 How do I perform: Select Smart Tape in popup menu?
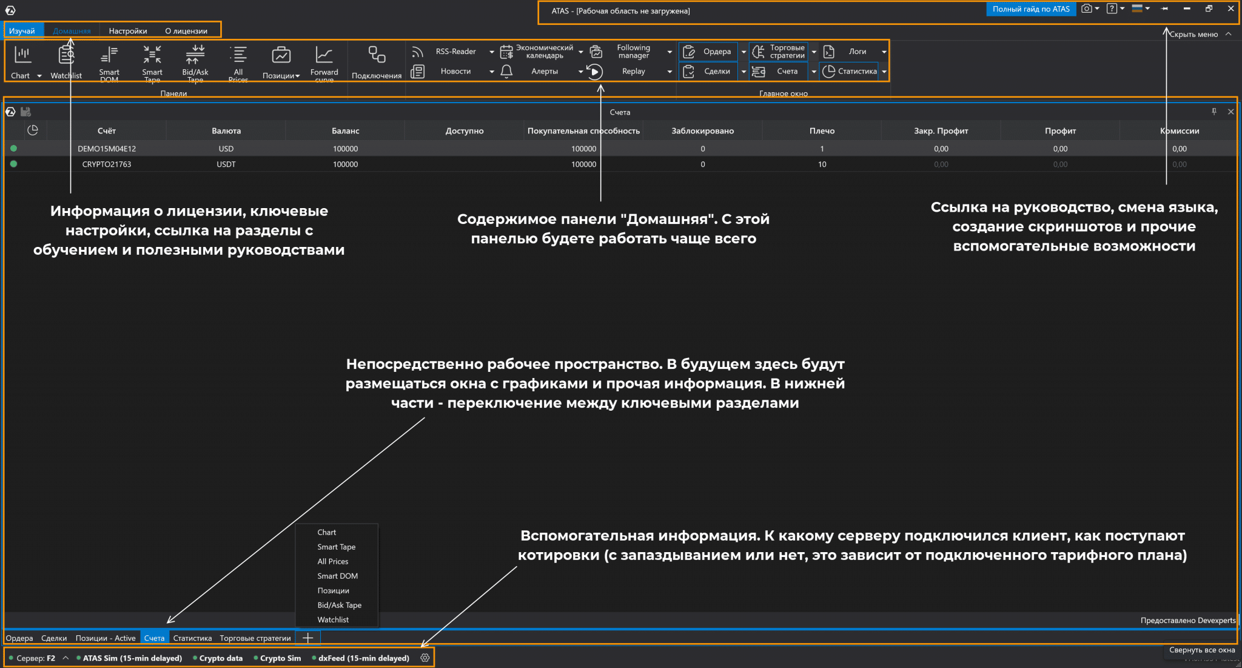tap(336, 547)
